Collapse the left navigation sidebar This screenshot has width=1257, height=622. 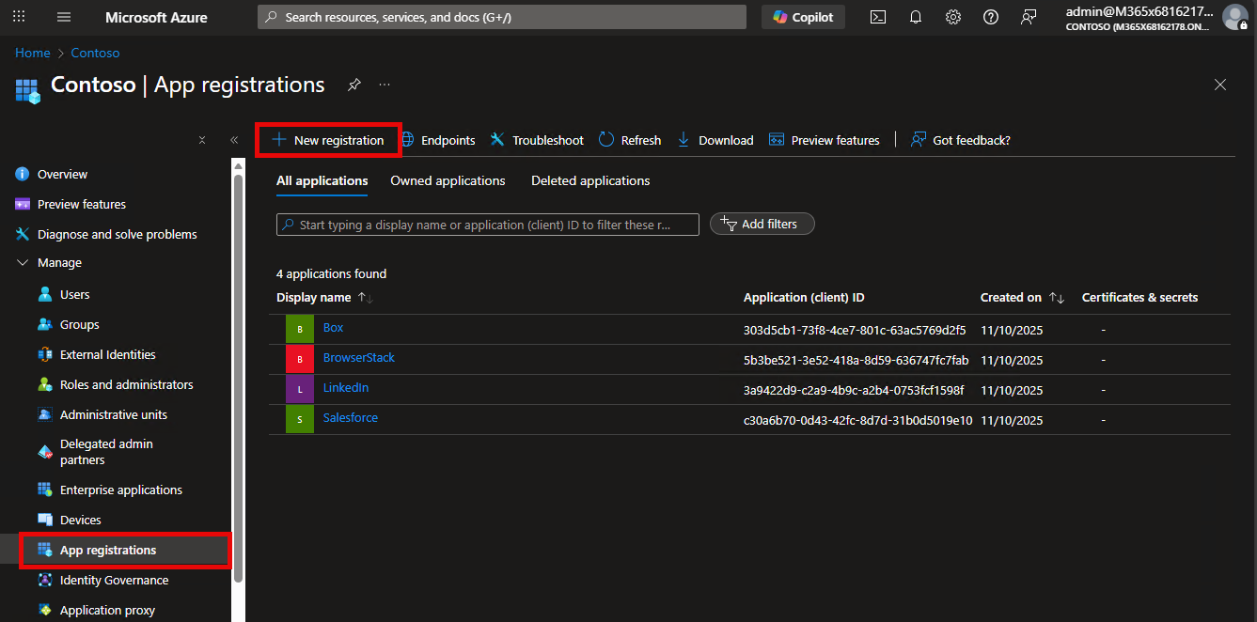[234, 139]
